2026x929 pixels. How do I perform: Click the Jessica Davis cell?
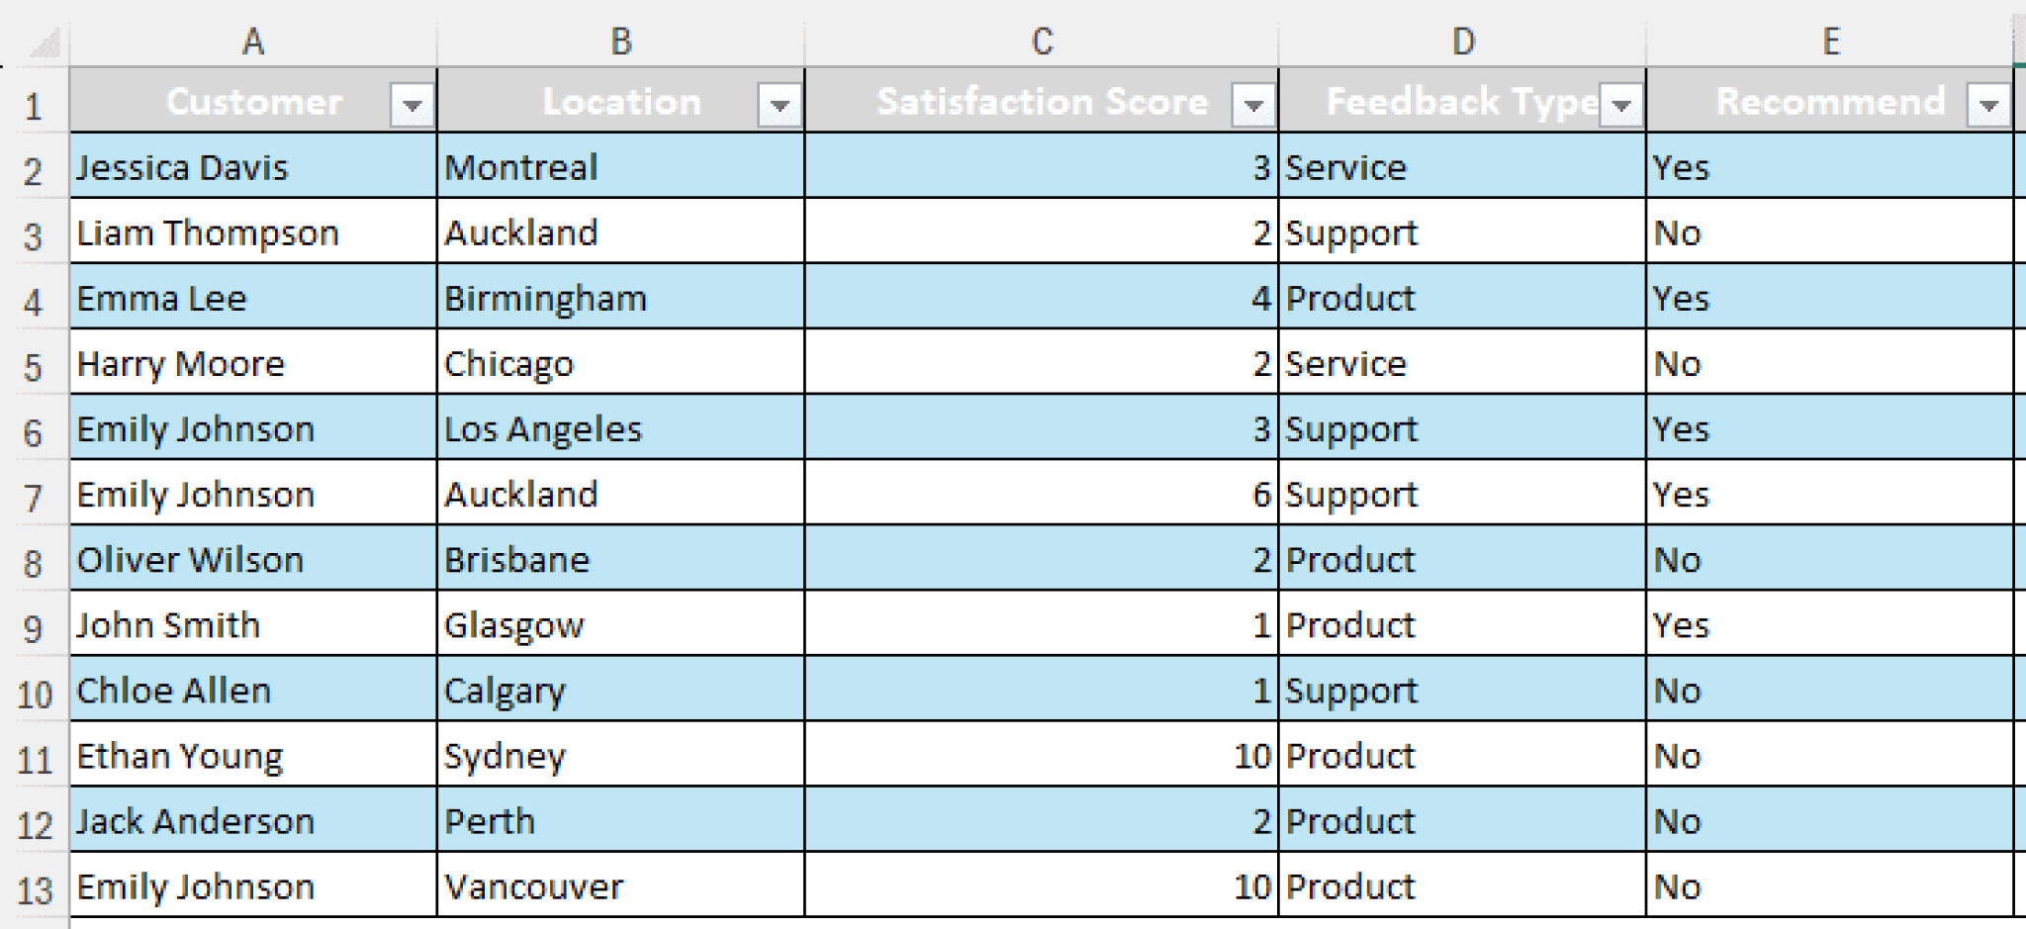tap(253, 167)
